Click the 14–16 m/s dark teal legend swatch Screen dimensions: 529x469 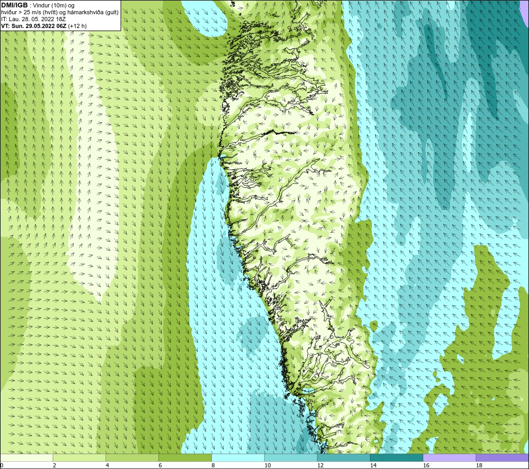(397, 457)
